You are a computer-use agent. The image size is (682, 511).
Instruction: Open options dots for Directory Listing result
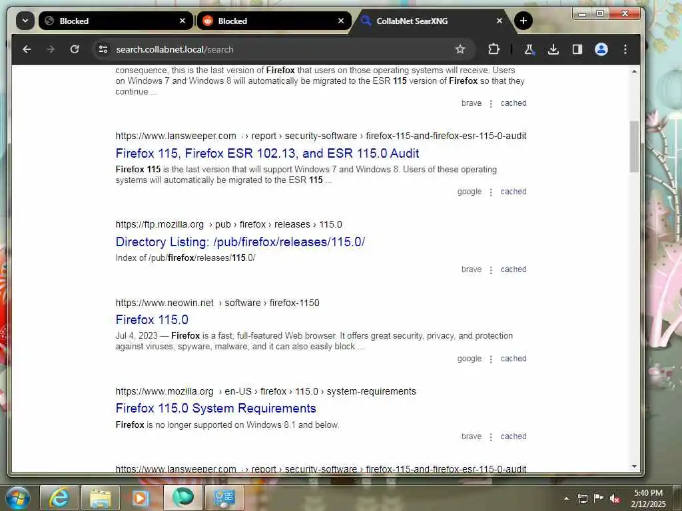tap(491, 270)
